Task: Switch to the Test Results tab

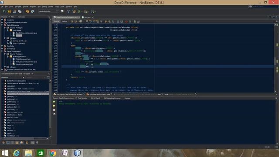Action: tap(82, 98)
